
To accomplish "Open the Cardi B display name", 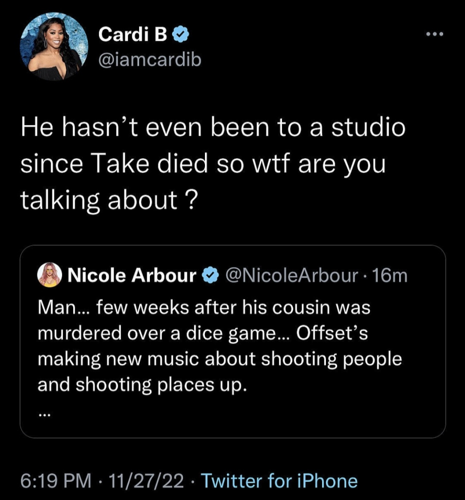I will [x=132, y=35].
